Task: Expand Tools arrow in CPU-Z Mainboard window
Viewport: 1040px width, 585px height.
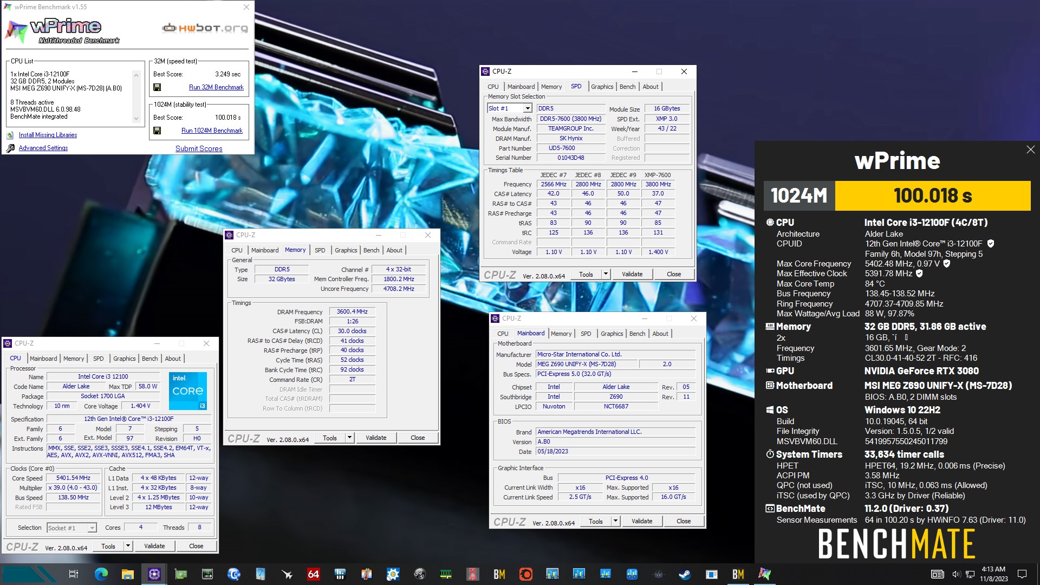Action: click(615, 521)
